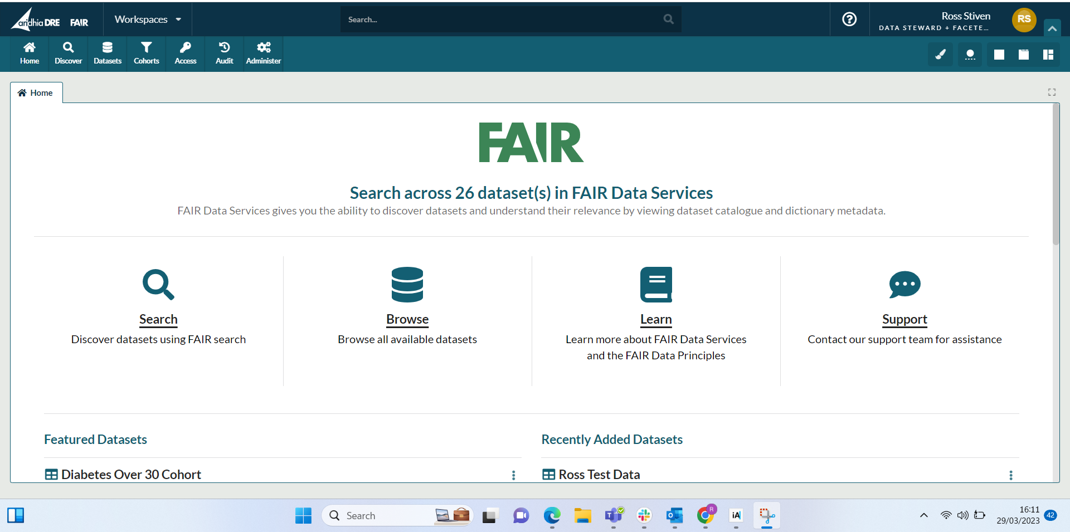Open the Administer settings page
The image size is (1070, 532).
pos(263,53)
